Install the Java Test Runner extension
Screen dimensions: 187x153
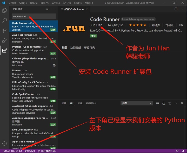point(53,42)
